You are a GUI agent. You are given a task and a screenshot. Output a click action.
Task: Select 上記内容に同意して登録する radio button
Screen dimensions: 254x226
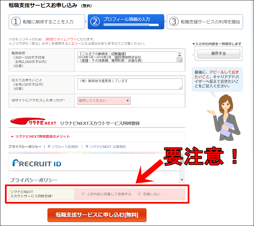tap(83, 194)
